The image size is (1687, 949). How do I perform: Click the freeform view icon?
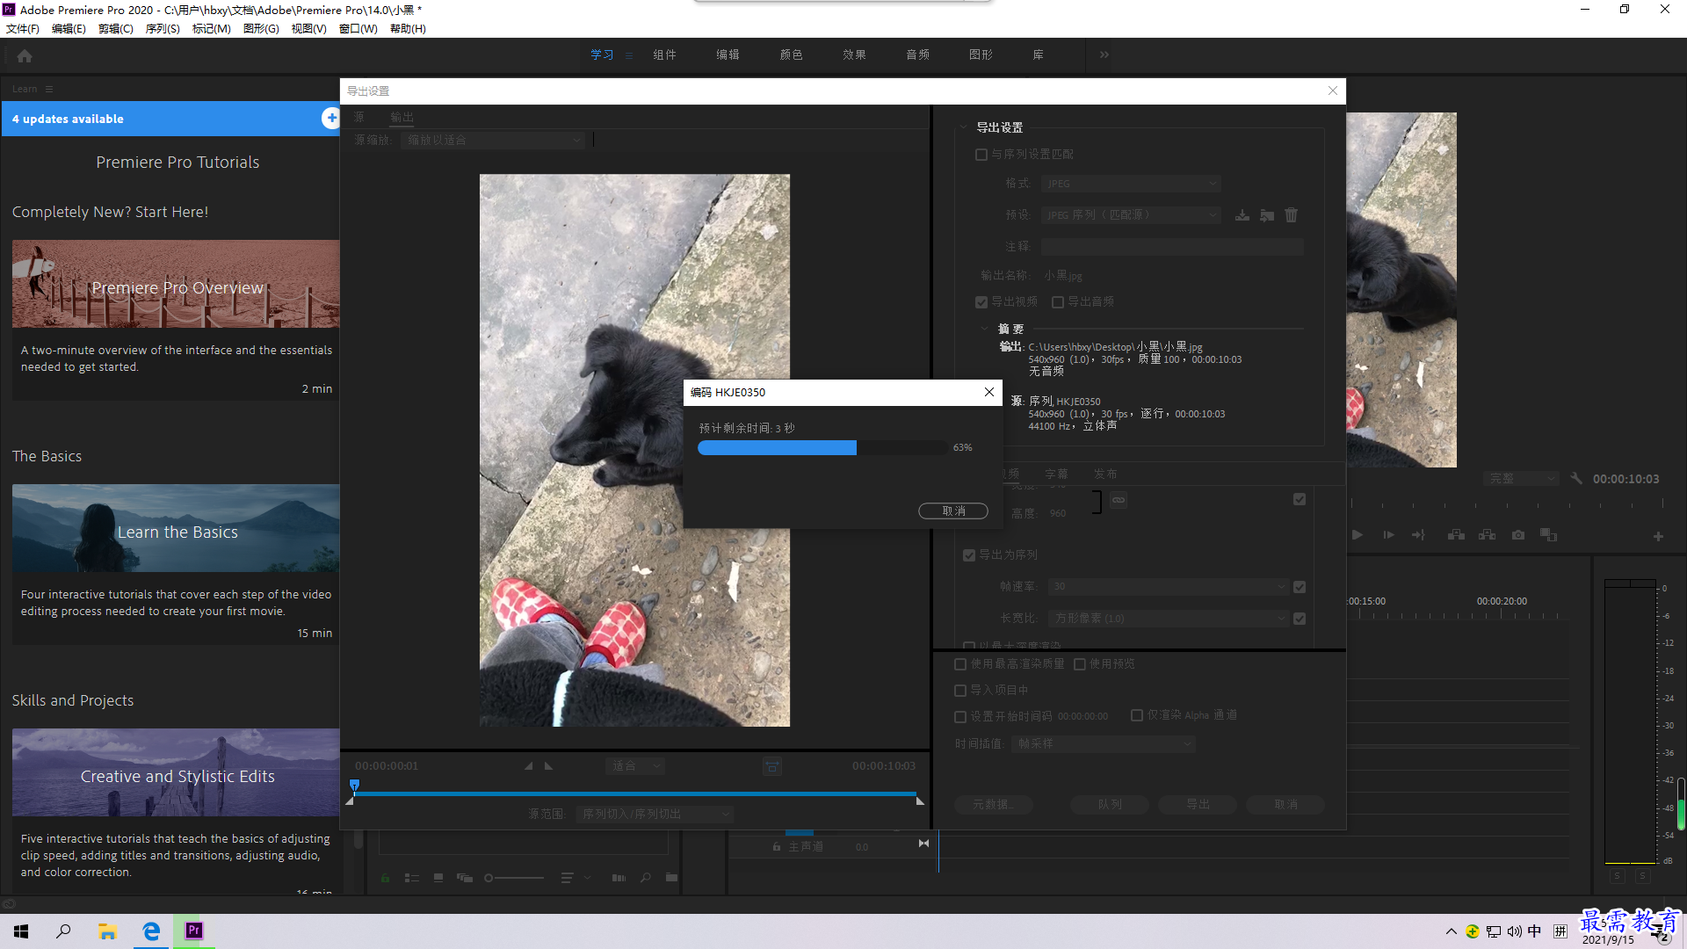point(465,878)
